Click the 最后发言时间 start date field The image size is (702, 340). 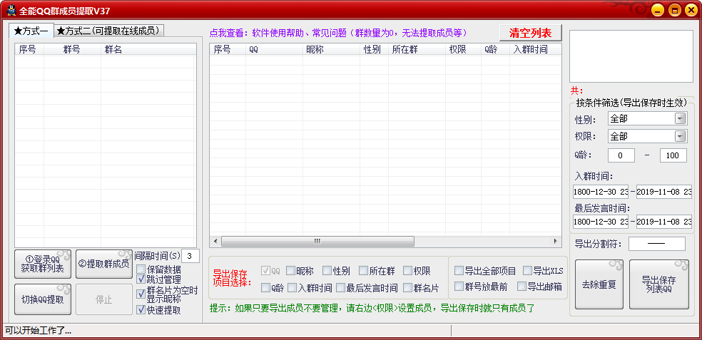pos(601,222)
